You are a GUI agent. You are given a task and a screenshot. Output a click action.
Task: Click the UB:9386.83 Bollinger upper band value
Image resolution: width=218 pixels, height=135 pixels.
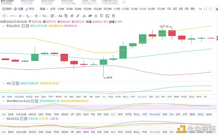tap(55, 26)
